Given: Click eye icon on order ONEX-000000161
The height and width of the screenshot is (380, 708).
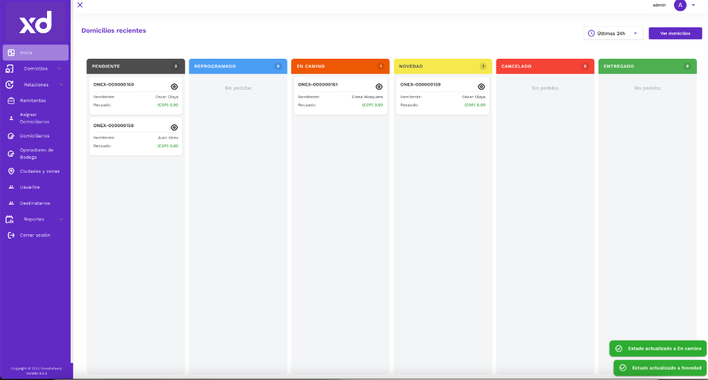Looking at the screenshot, I should click(x=379, y=87).
